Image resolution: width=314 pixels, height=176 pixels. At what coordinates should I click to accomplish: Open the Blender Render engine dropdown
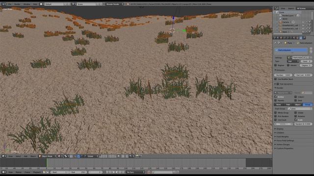tap(114, 4)
